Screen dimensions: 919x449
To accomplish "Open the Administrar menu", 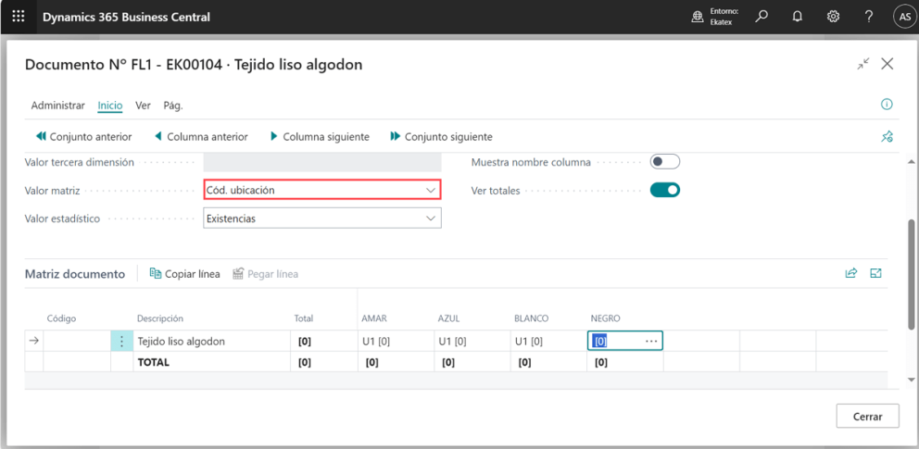I will tap(57, 106).
